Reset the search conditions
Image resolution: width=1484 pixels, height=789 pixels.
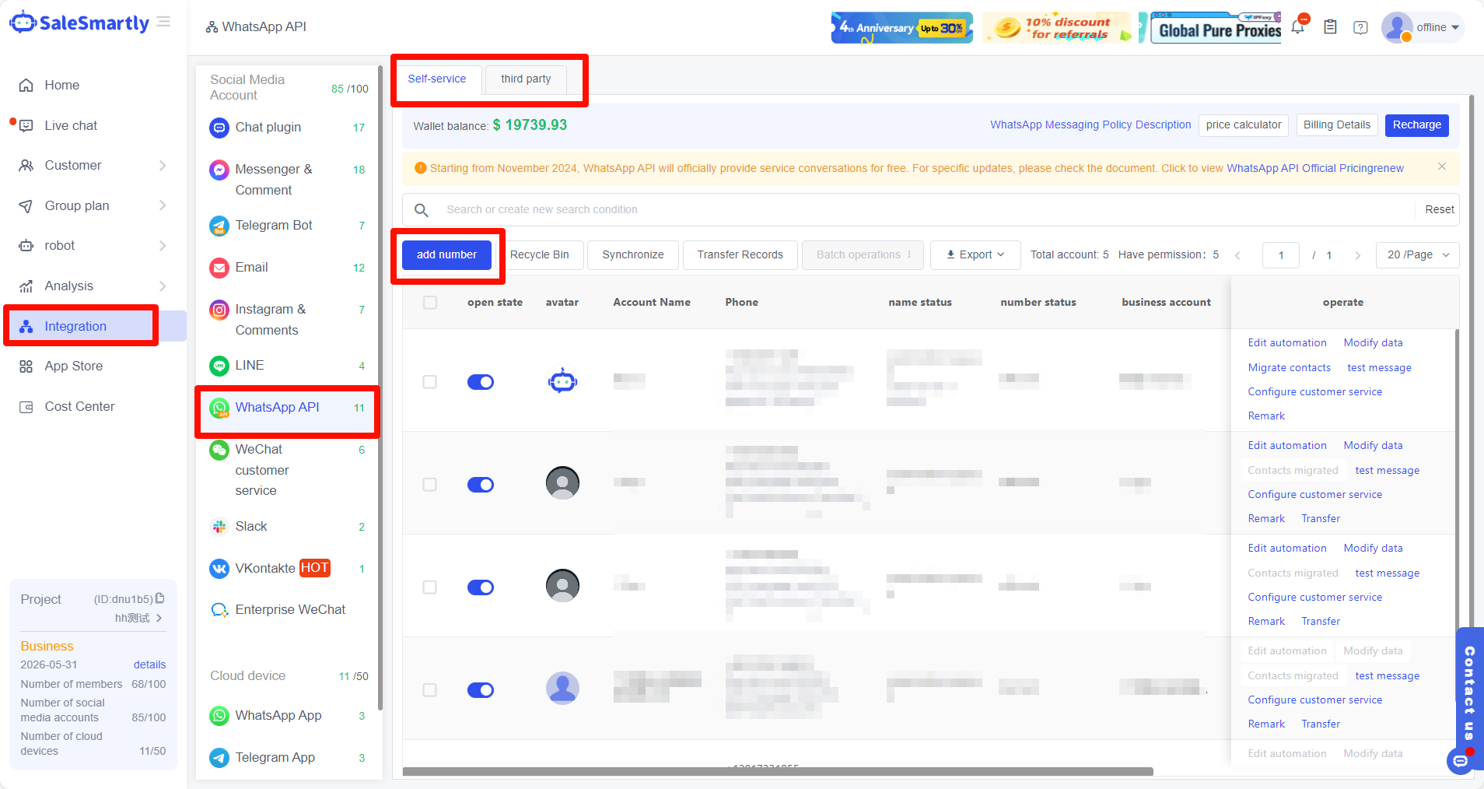[1440, 210]
